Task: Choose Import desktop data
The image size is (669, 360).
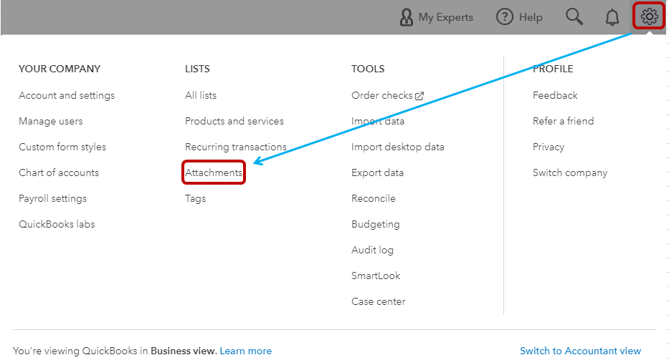Action: pos(398,147)
